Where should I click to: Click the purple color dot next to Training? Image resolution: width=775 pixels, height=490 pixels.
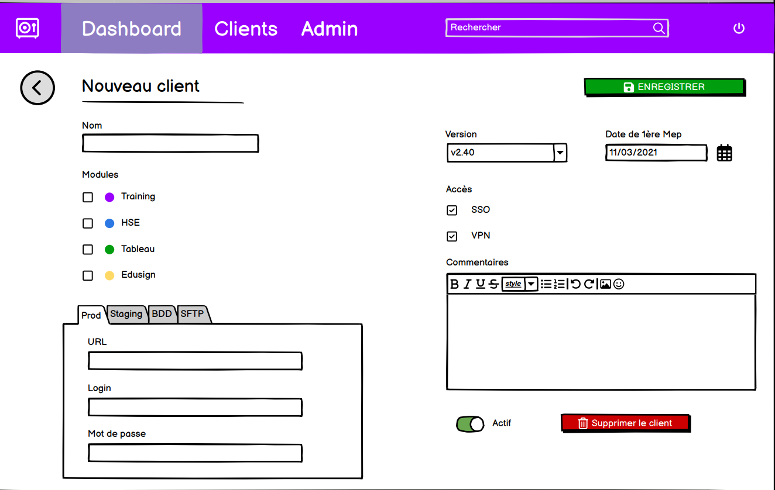click(109, 197)
